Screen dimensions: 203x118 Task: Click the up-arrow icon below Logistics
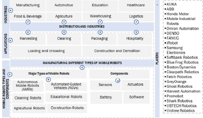tap(136, 22)
